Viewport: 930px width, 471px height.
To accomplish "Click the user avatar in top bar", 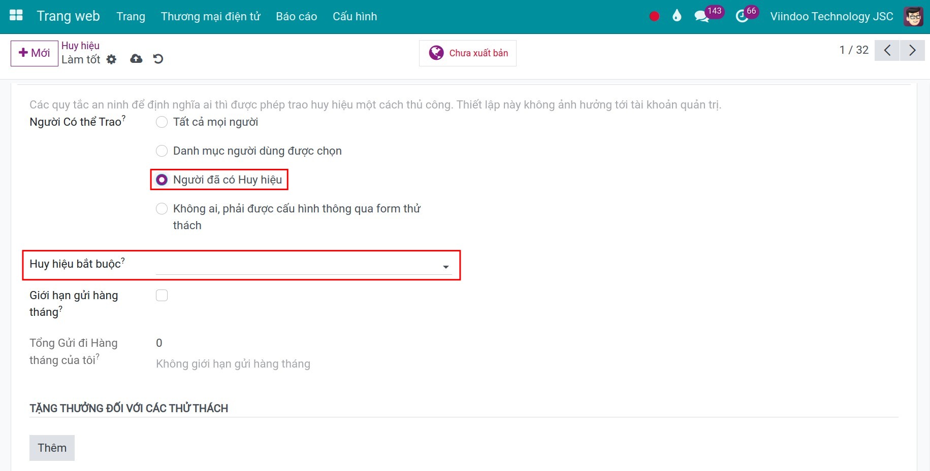I will tap(913, 16).
